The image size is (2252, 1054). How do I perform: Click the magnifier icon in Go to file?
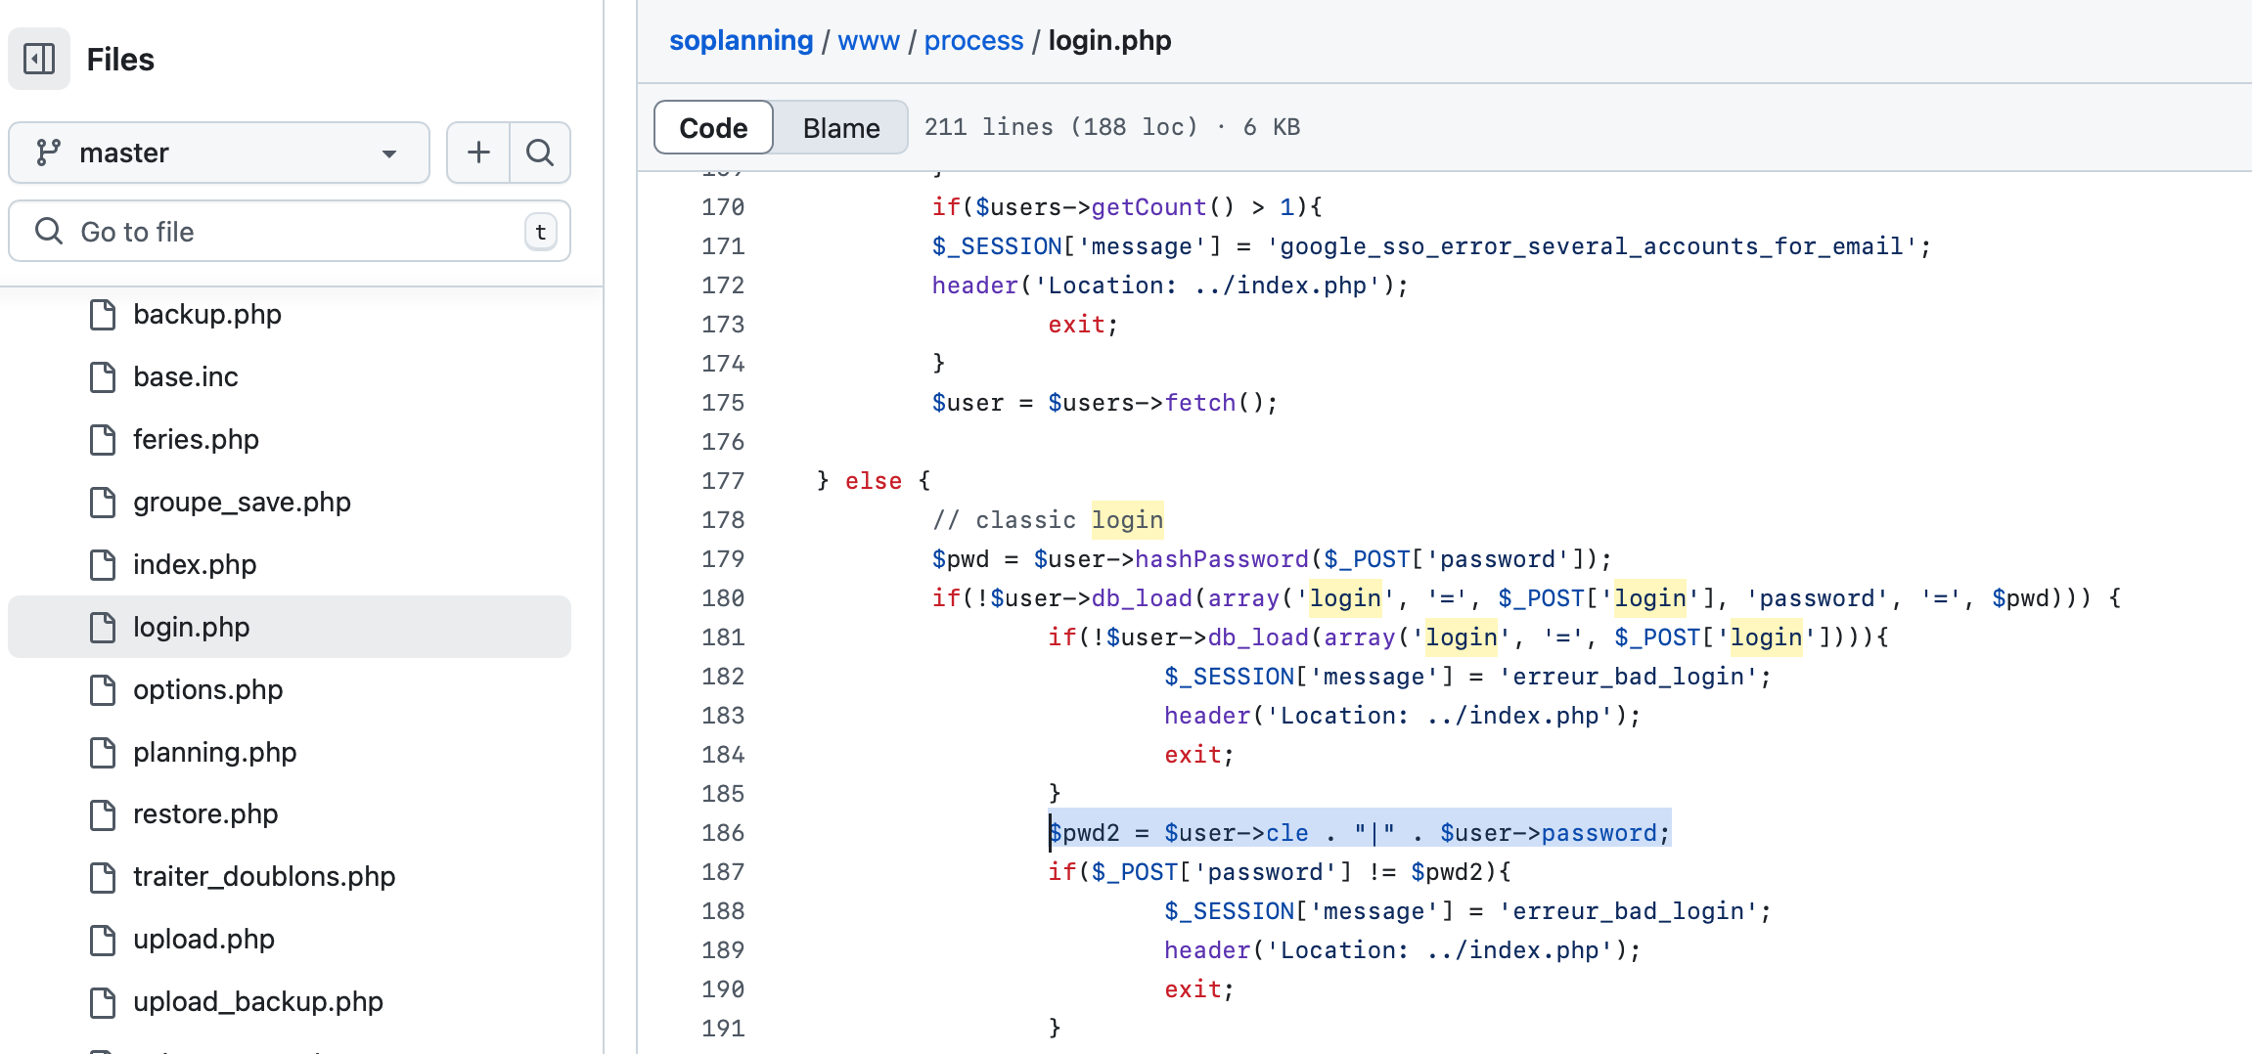[48, 231]
